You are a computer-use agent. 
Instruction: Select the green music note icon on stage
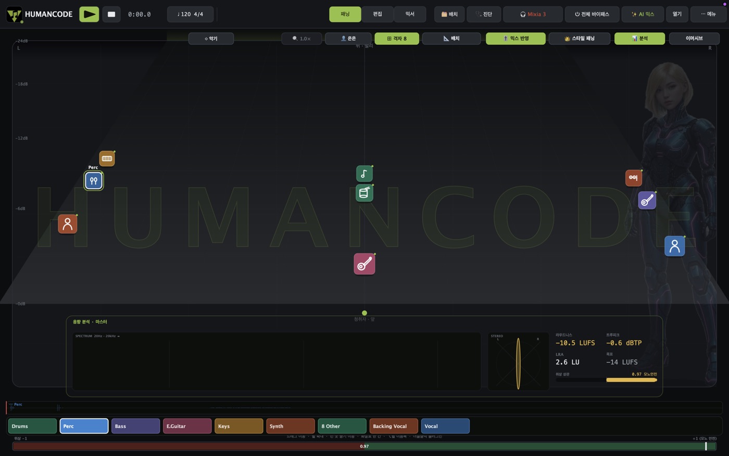pyautogui.click(x=364, y=174)
